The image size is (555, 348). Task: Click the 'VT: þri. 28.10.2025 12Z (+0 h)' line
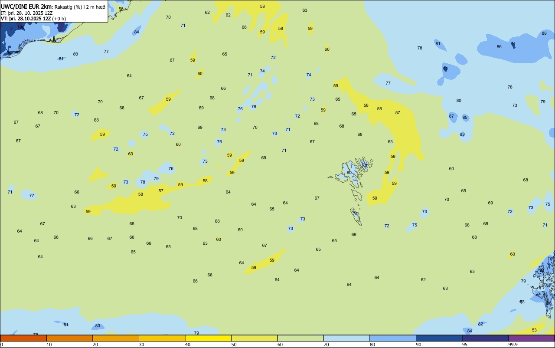click(x=33, y=19)
